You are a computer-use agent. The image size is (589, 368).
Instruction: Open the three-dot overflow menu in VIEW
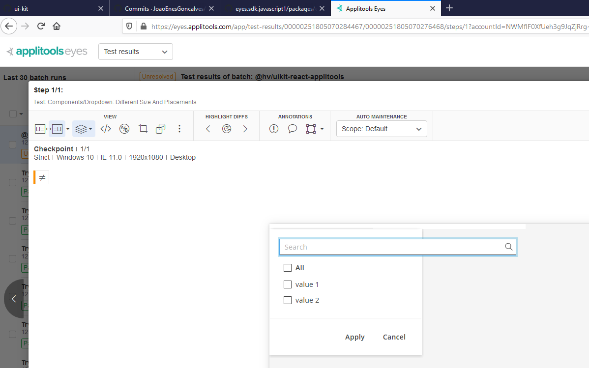(179, 128)
